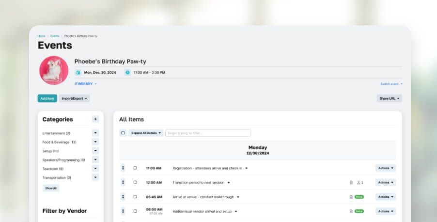Select the Transportation (2) category label
The height and width of the screenshot is (222, 437).
[57, 178]
